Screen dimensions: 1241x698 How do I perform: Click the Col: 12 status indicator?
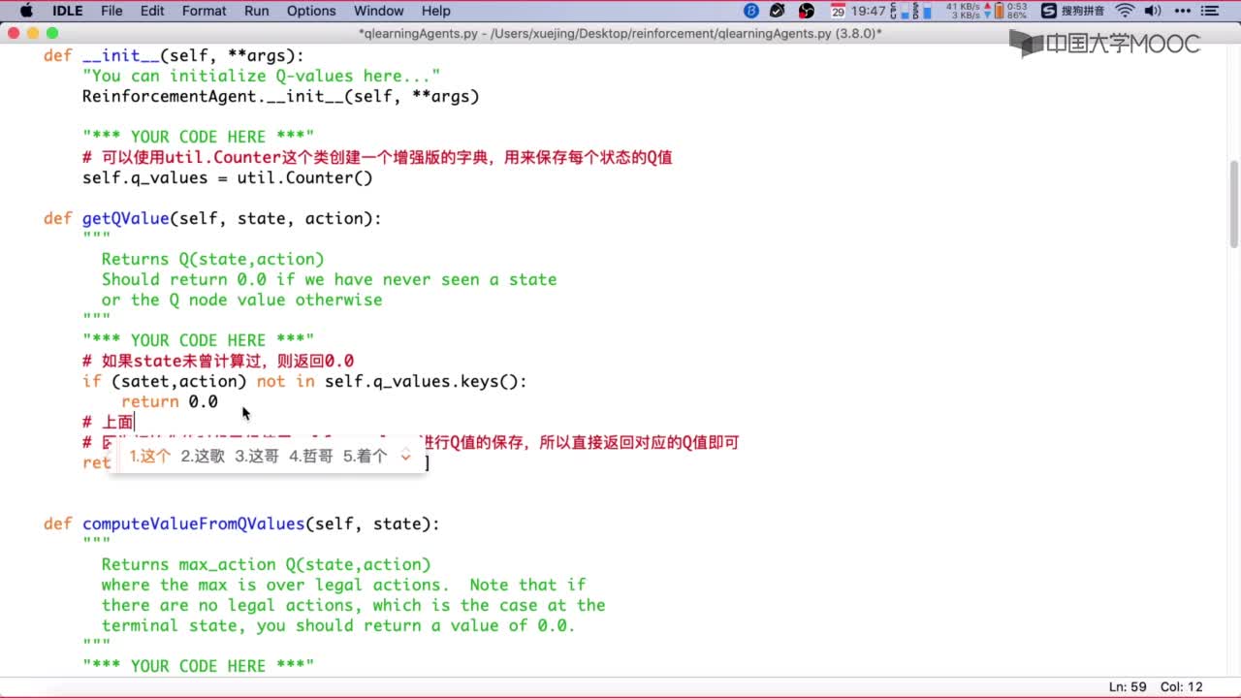click(1181, 686)
